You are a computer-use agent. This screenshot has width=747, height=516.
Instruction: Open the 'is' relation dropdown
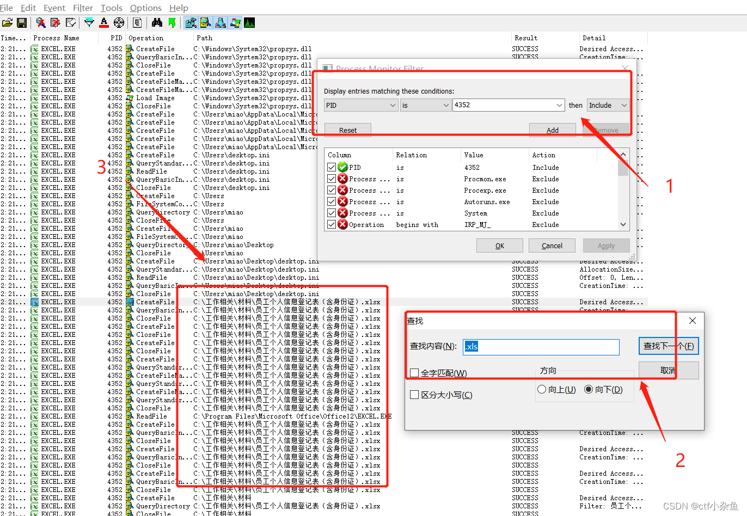pyautogui.click(x=445, y=105)
